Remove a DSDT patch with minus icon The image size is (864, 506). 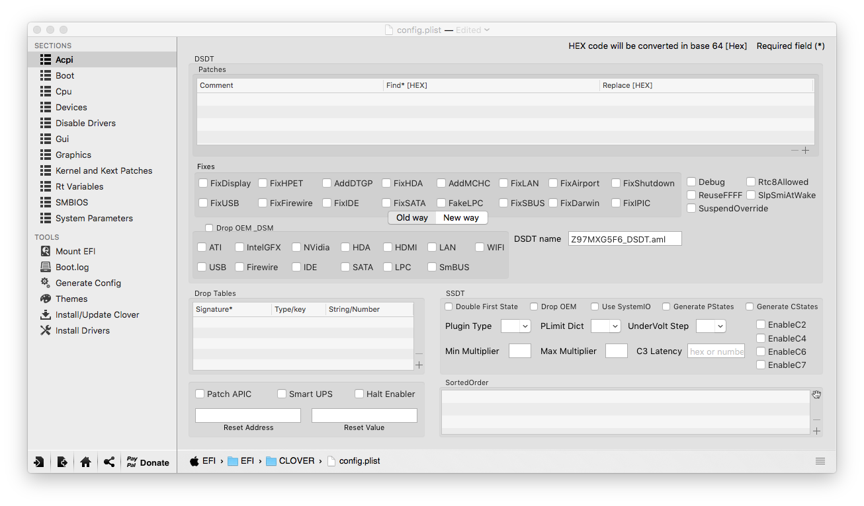tap(795, 151)
